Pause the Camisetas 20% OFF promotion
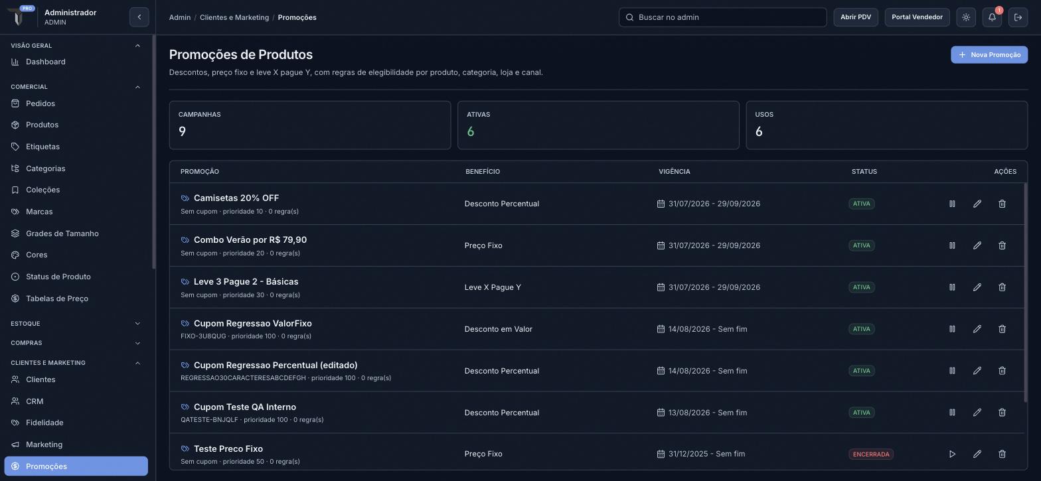The height and width of the screenshot is (481, 1041). click(x=952, y=204)
